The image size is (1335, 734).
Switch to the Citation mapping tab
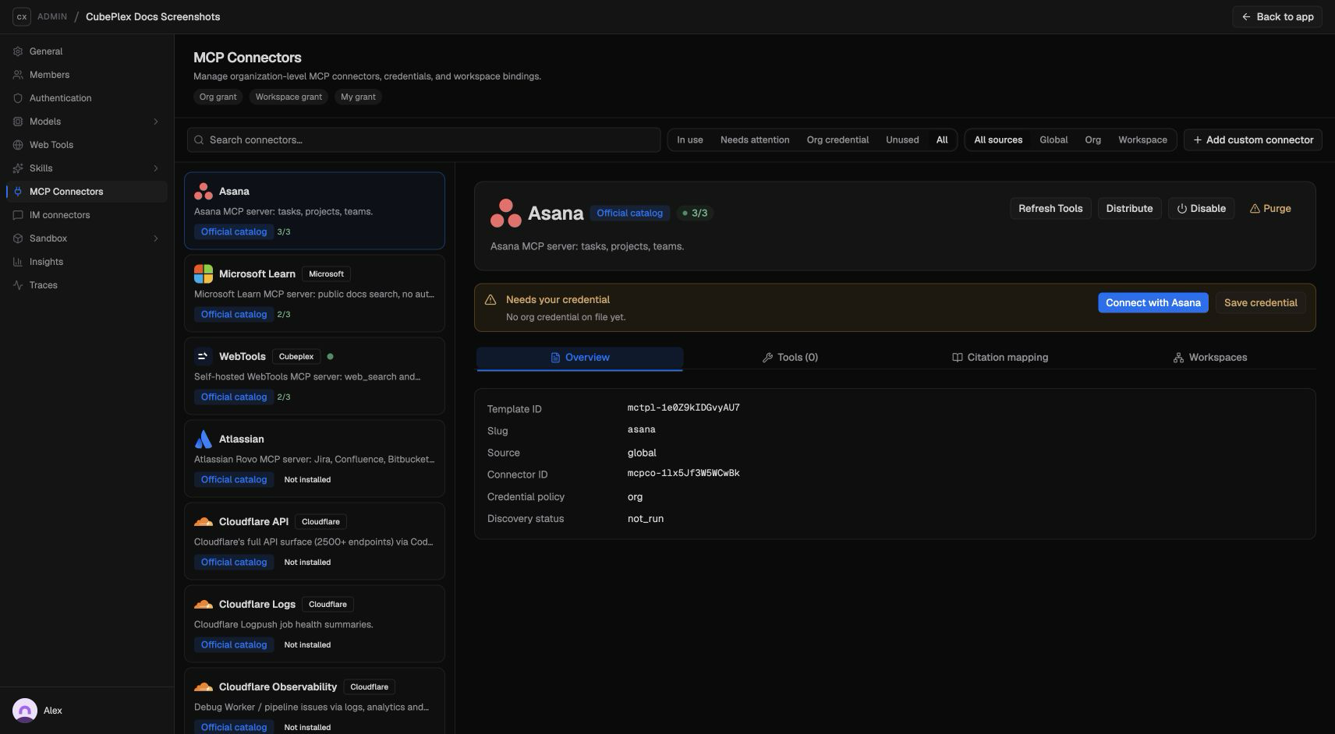coord(1000,358)
